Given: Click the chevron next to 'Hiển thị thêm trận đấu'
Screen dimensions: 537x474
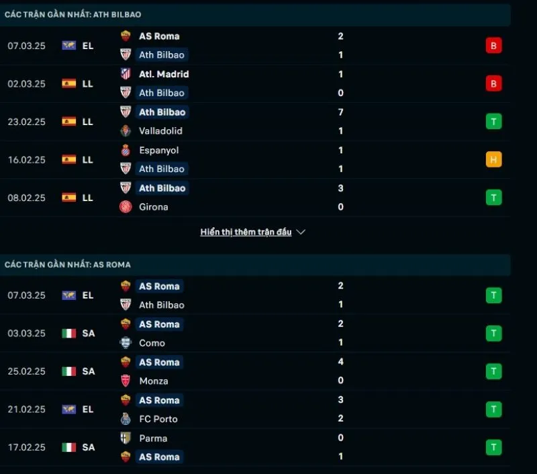Looking at the screenshot, I should coord(300,231).
